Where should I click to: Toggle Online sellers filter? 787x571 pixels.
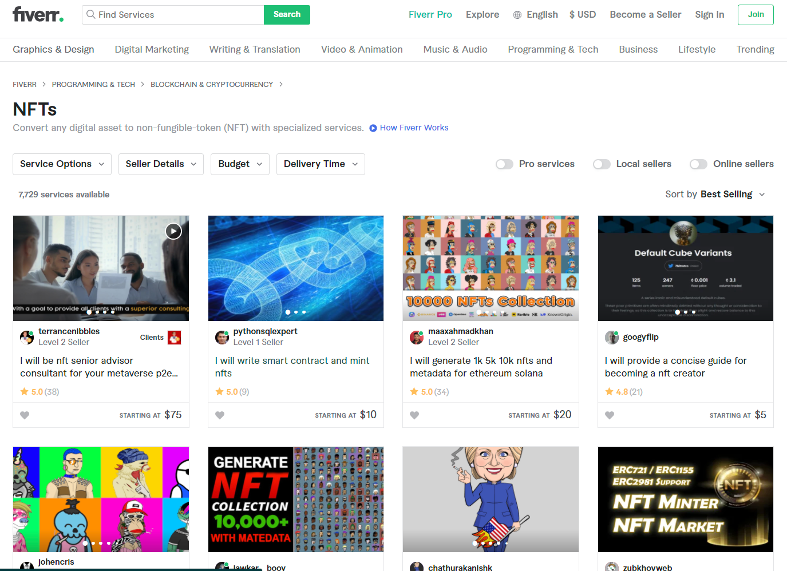coord(698,164)
